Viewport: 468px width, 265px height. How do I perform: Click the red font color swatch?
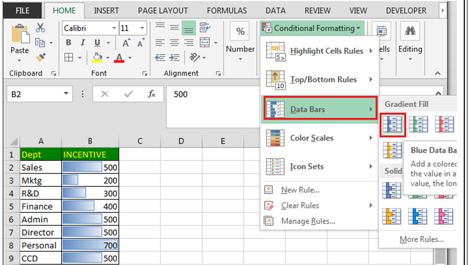click(118, 57)
